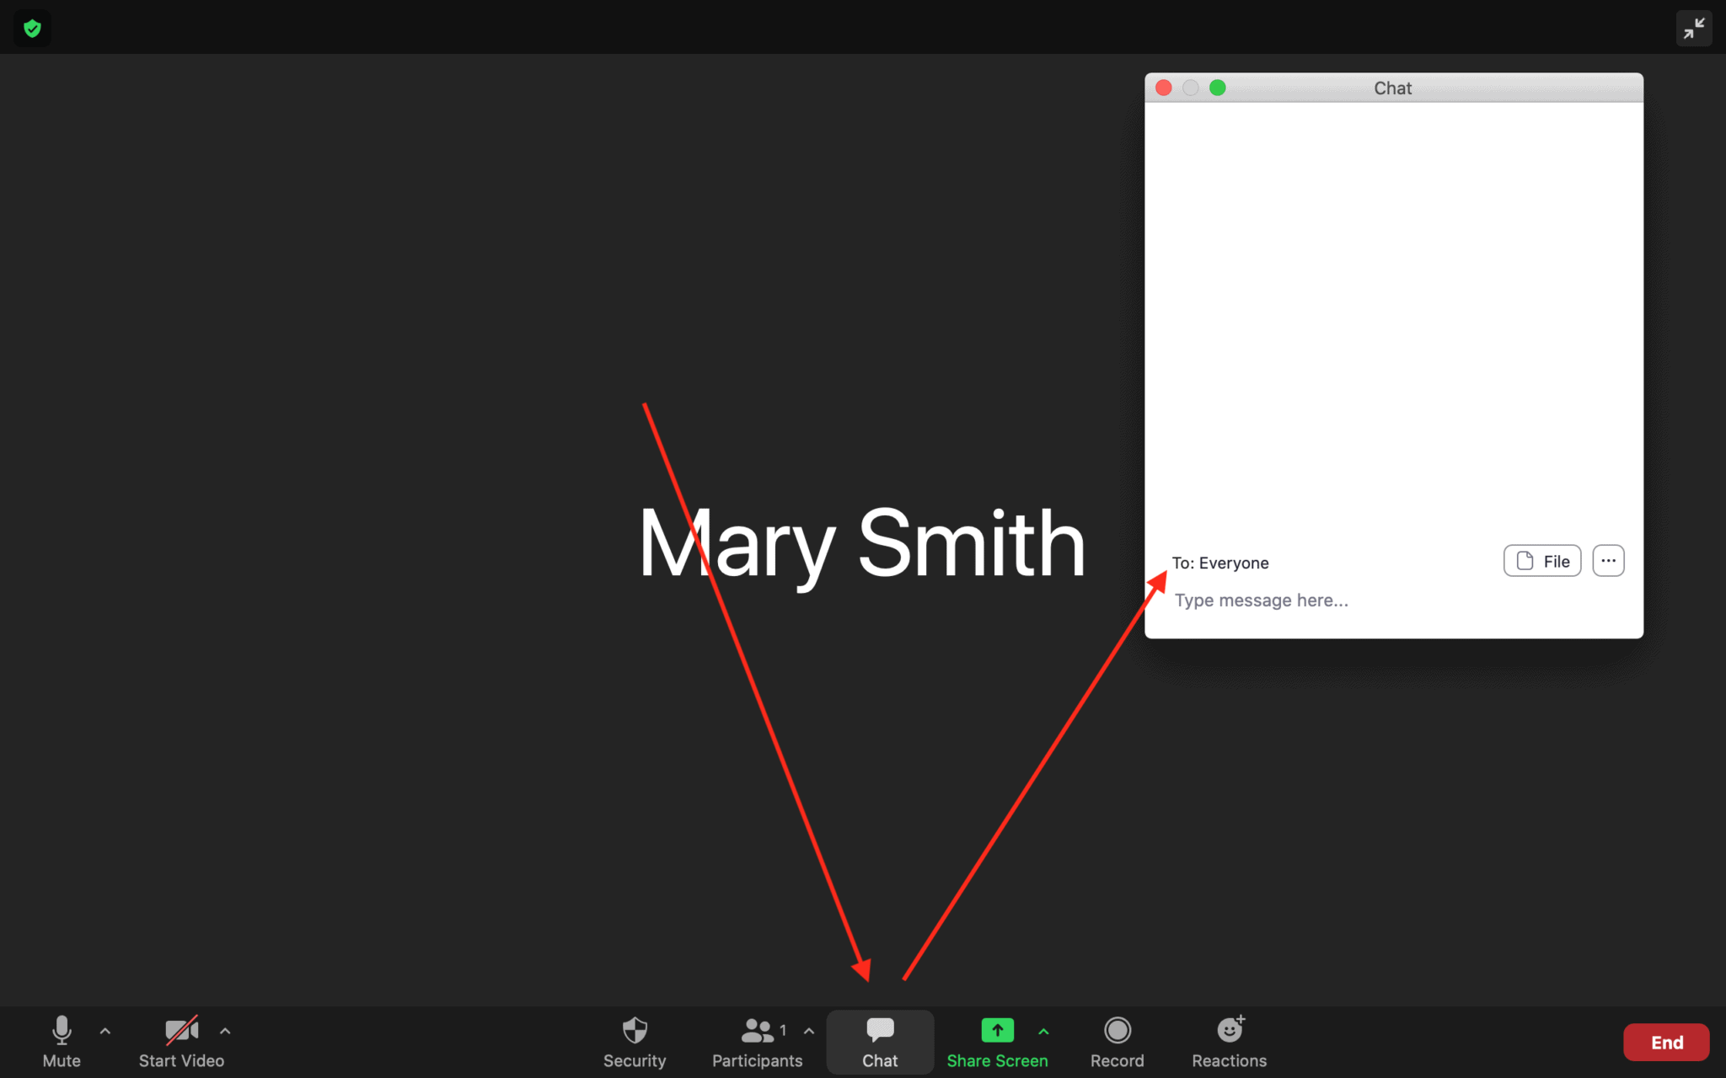Click the encryption shield badge
Screen dimensions: 1726x1078
pos(32,27)
